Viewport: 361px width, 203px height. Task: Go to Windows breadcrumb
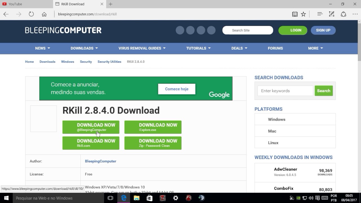pyautogui.click(x=68, y=61)
